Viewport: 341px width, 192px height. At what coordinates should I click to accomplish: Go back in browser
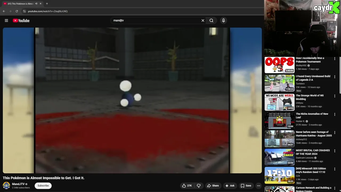(4, 11)
